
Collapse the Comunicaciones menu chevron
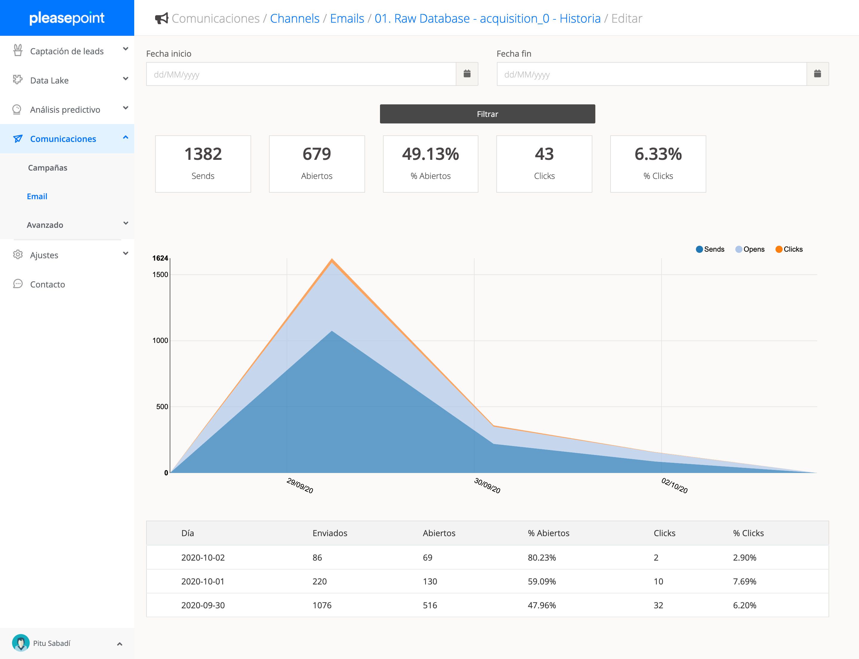click(126, 138)
